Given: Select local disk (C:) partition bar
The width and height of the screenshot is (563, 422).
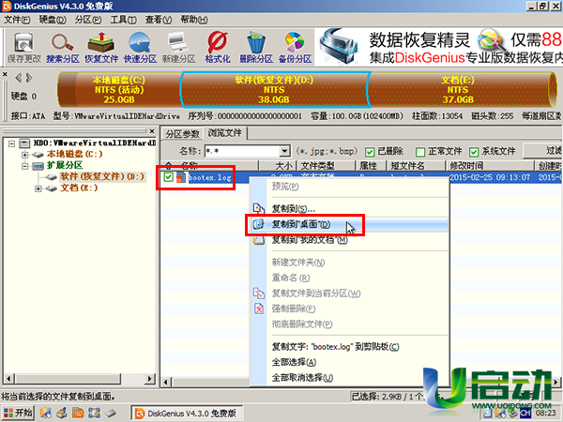Looking at the screenshot, I should pyautogui.click(x=119, y=90).
